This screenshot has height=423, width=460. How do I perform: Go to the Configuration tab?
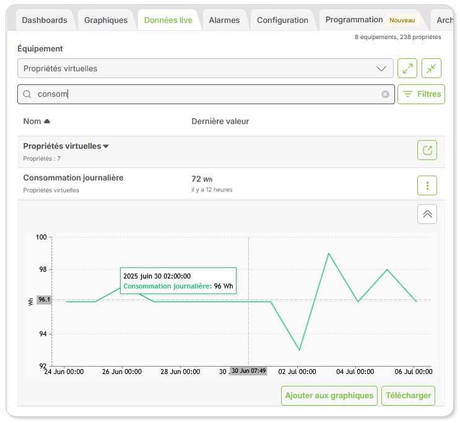tap(282, 20)
